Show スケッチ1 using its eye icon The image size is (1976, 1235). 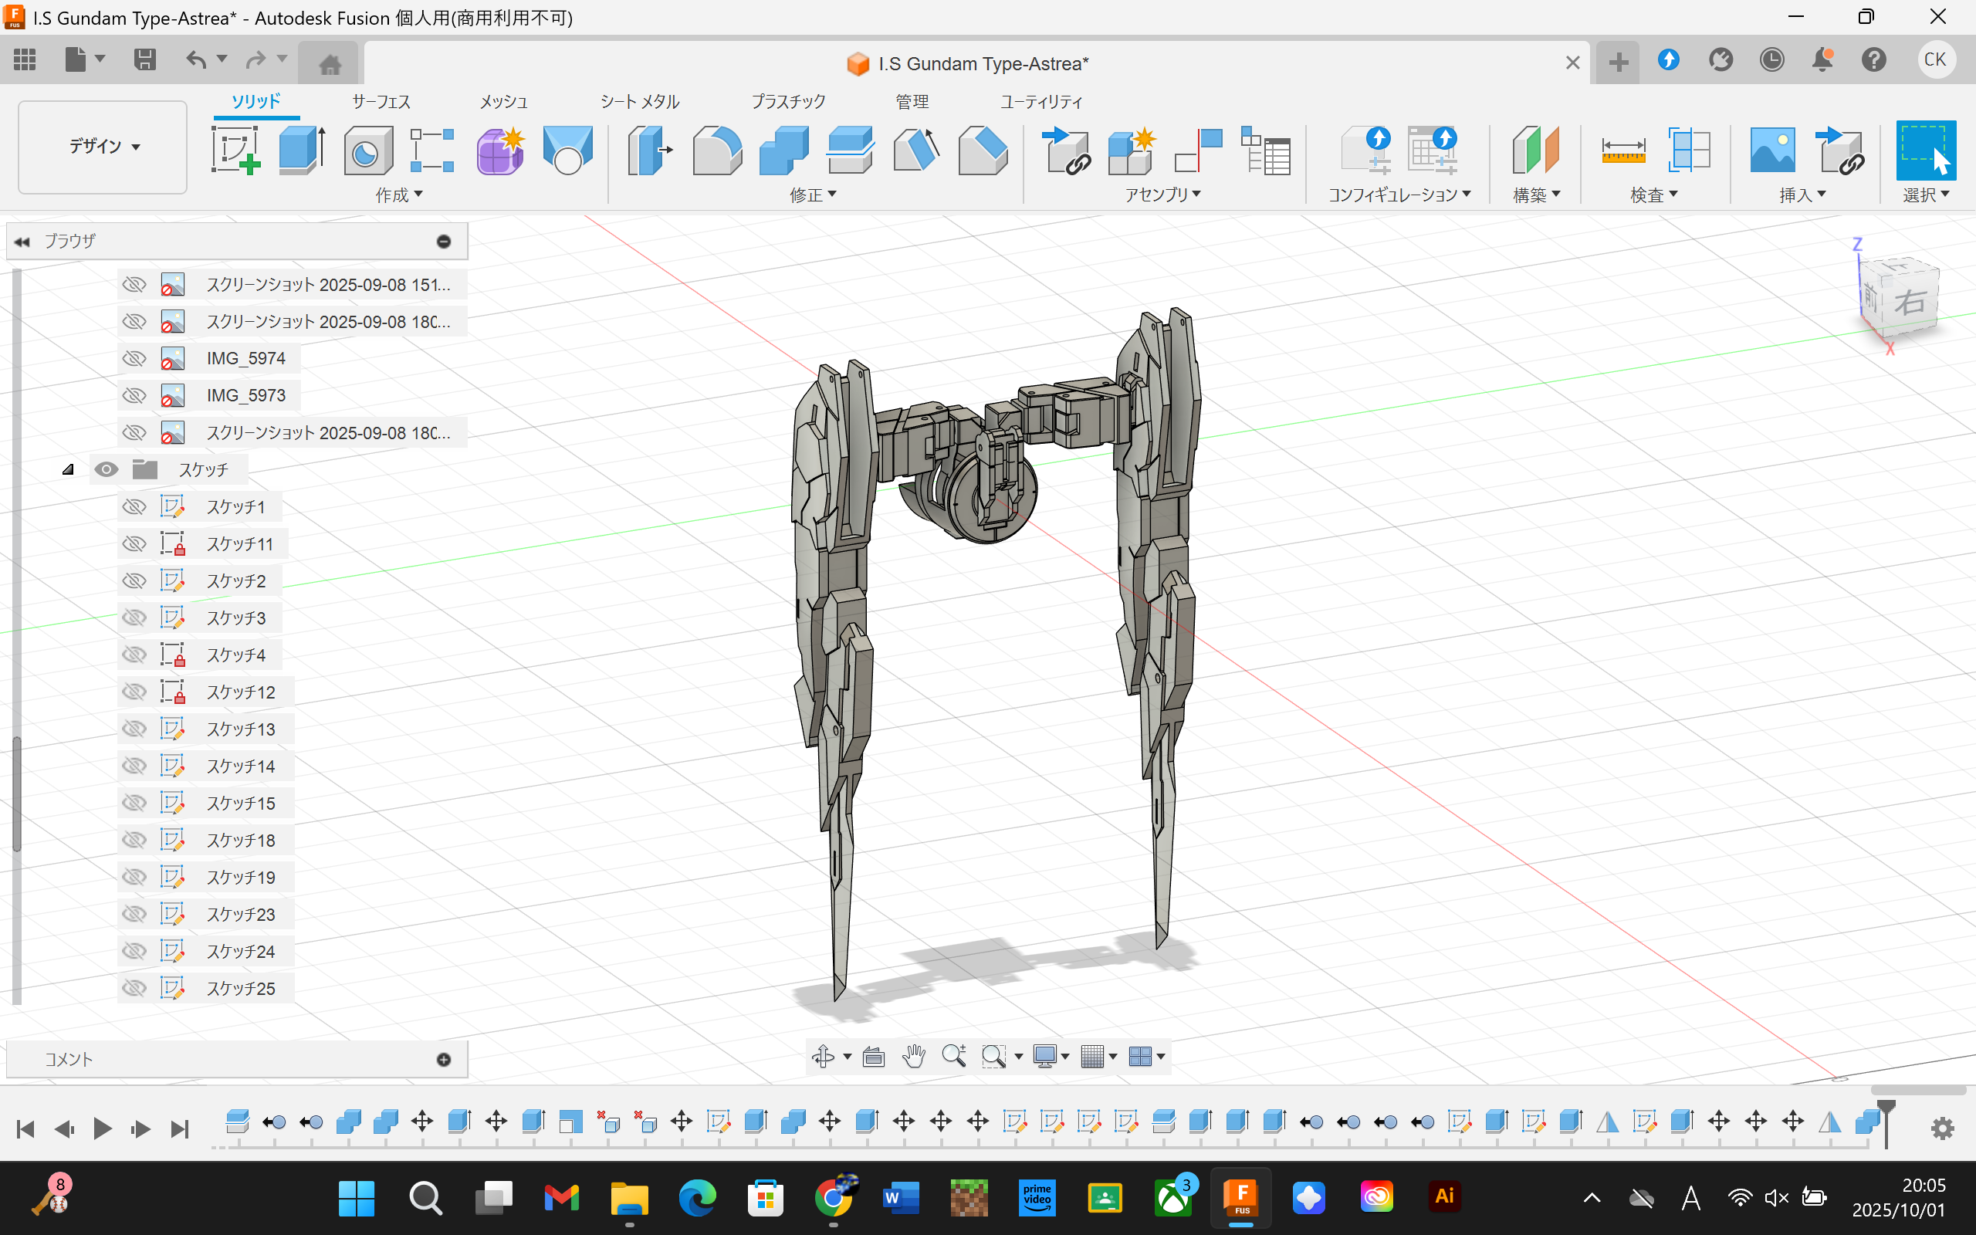tap(134, 506)
